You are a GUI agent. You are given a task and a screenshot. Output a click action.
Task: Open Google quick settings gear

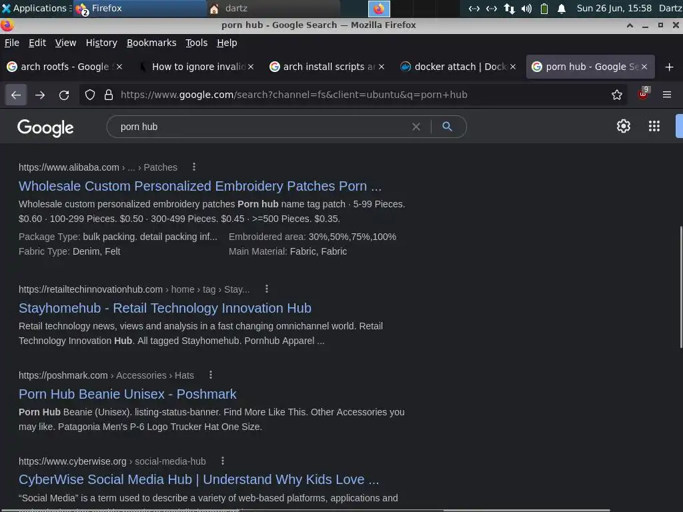[x=624, y=126]
